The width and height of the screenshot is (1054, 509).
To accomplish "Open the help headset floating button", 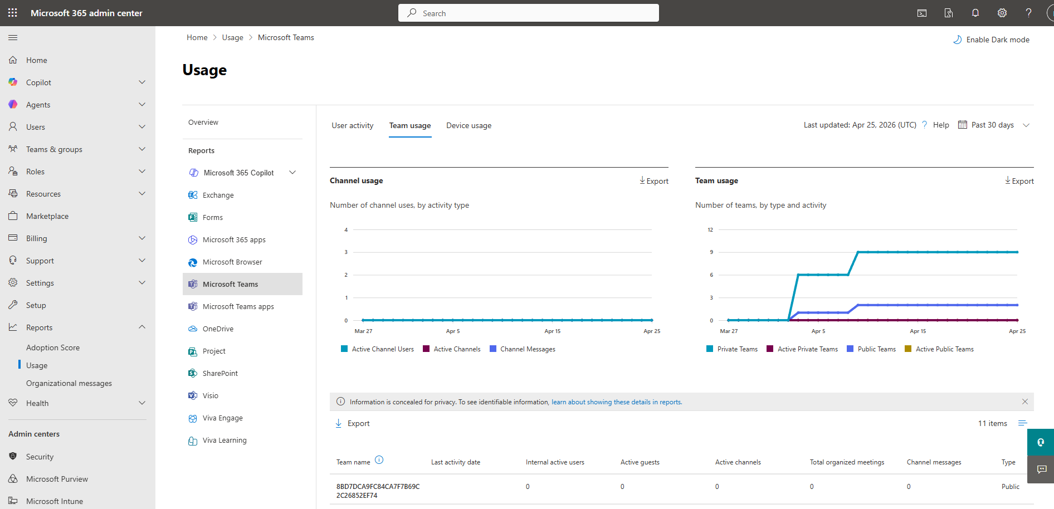I will point(1041,442).
